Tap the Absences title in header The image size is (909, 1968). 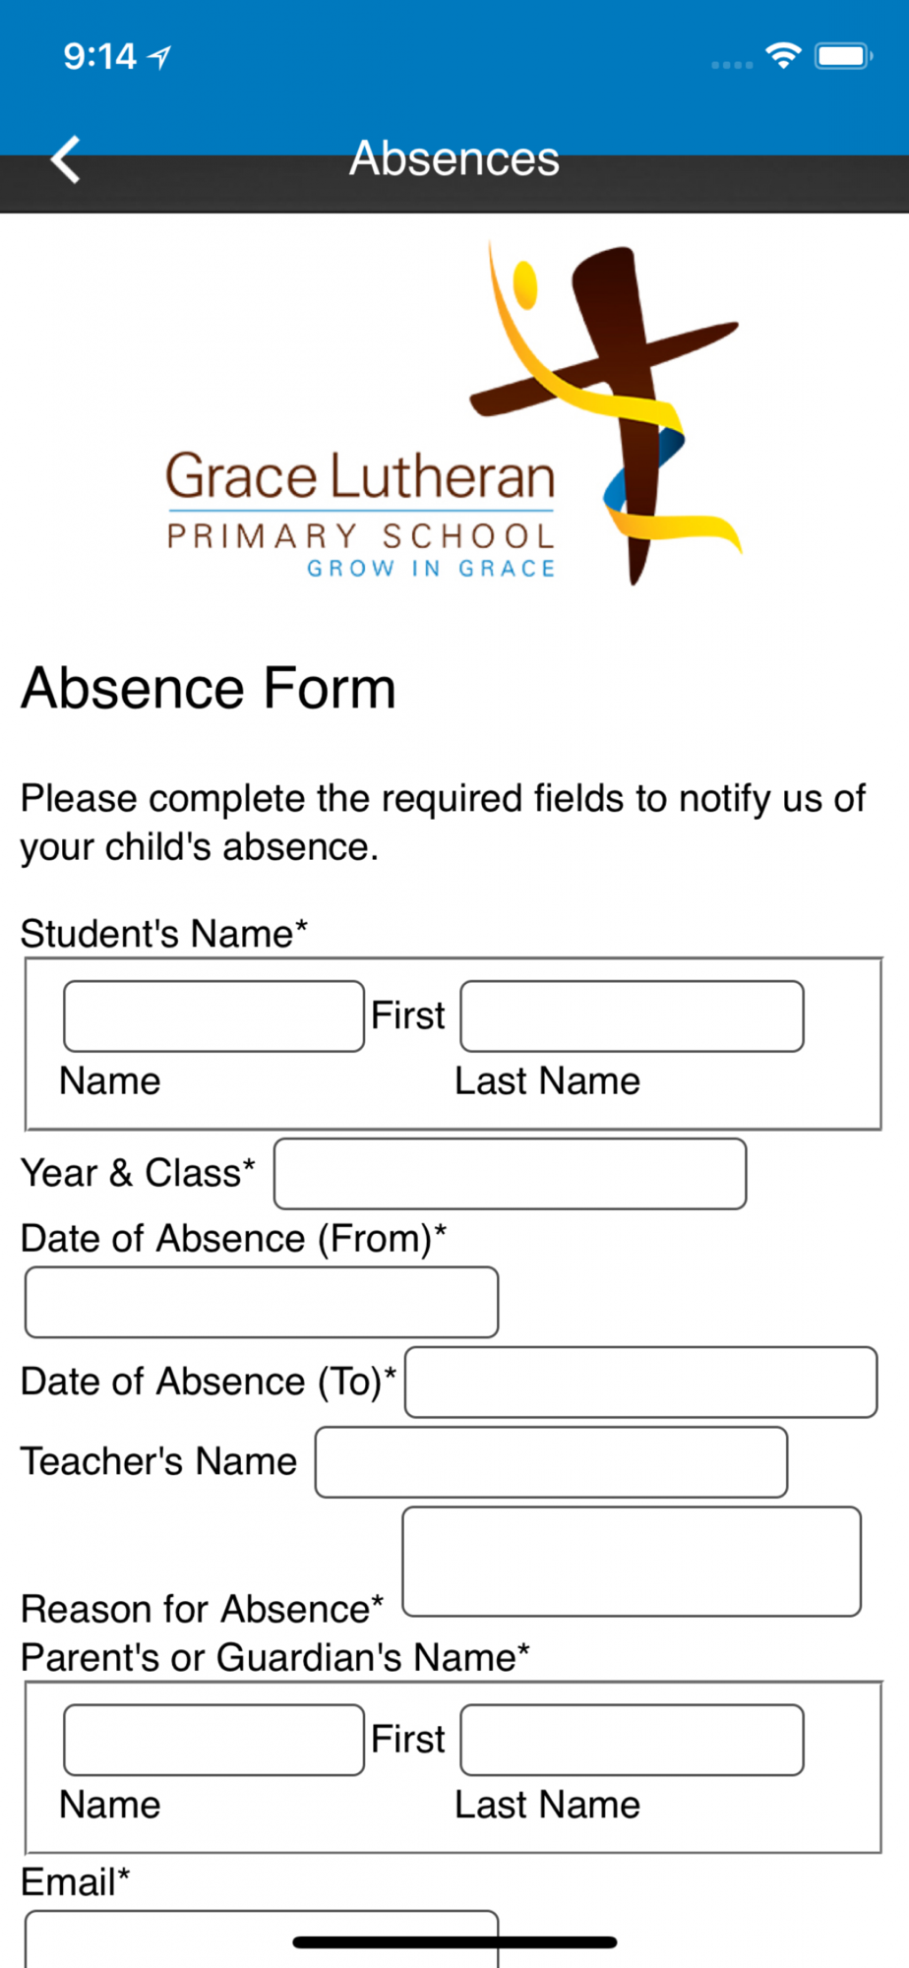454,158
